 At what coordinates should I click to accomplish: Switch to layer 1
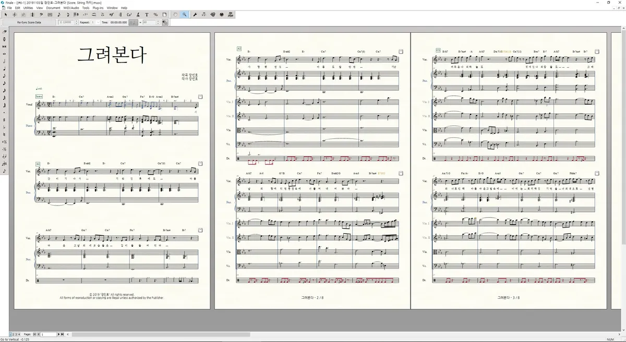(10, 334)
